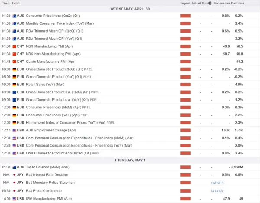Click the 130K consensus value for ADP Employment
This screenshot has height=203, width=260.
click(x=225, y=130)
